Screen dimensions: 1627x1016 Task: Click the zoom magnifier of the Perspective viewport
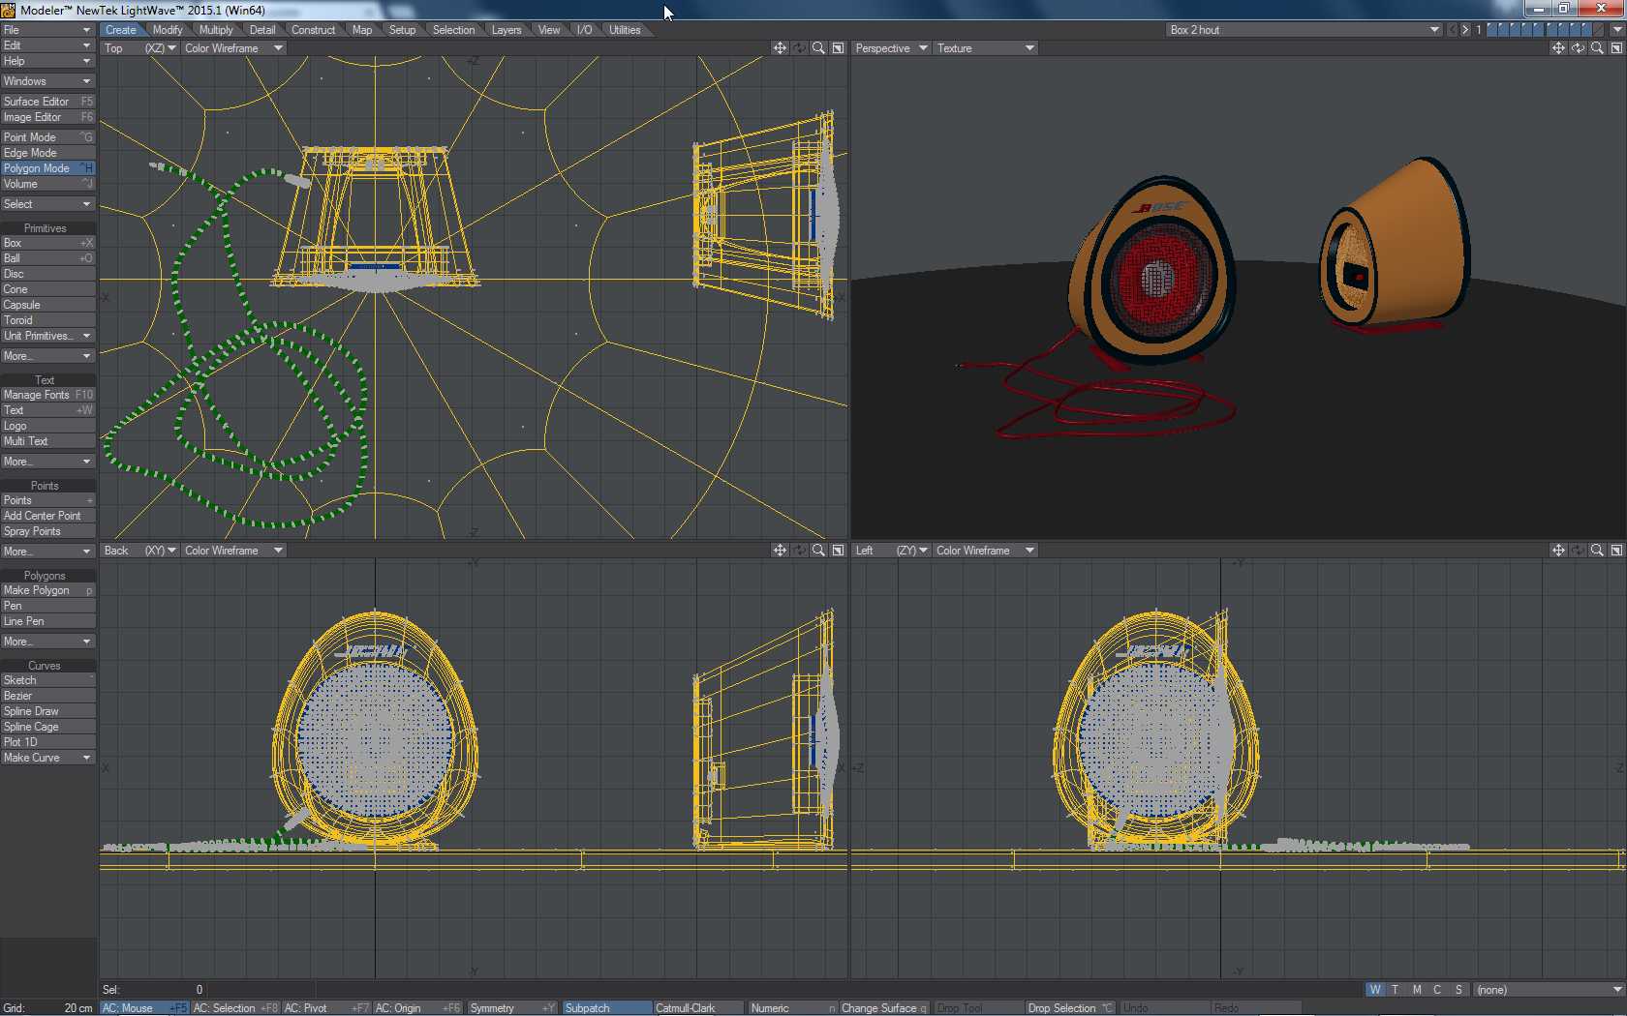click(x=1598, y=48)
